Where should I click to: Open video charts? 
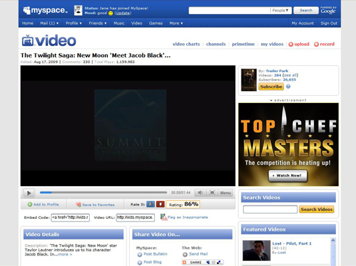[x=186, y=44]
